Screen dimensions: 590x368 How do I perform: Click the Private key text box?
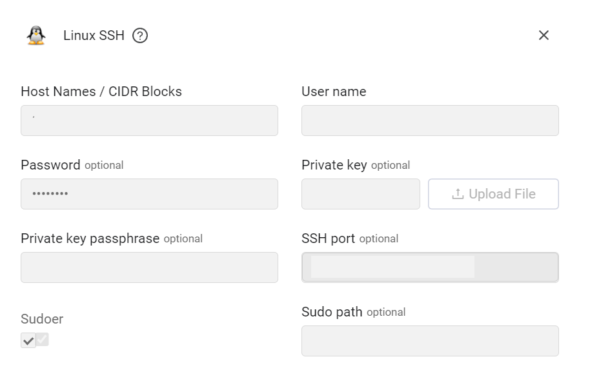(x=361, y=194)
